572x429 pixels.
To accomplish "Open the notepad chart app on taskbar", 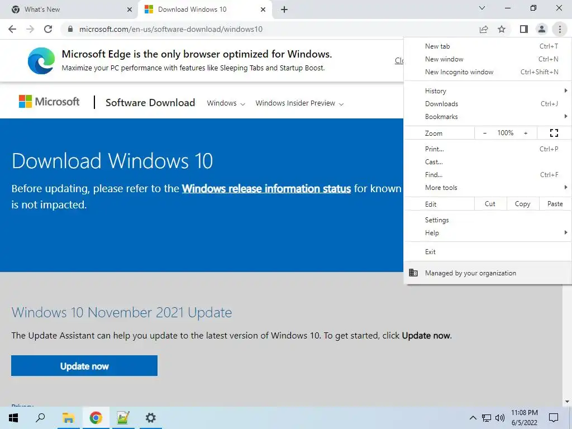I will click(123, 418).
